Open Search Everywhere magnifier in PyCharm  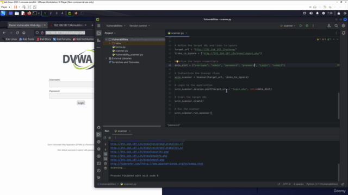[x=336, y=25]
